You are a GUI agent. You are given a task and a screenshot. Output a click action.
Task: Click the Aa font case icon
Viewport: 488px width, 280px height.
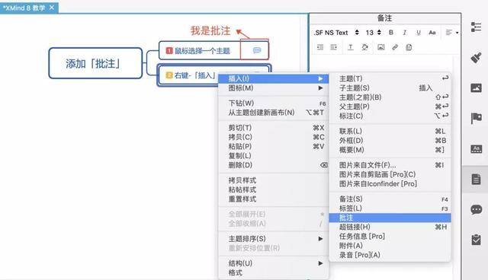click(x=432, y=32)
